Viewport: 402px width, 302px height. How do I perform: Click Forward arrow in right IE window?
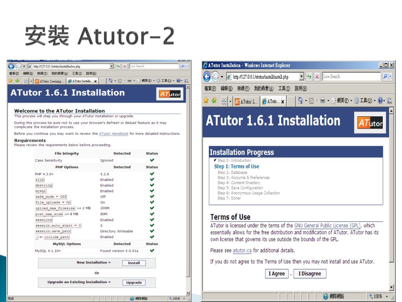click(x=216, y=77)
